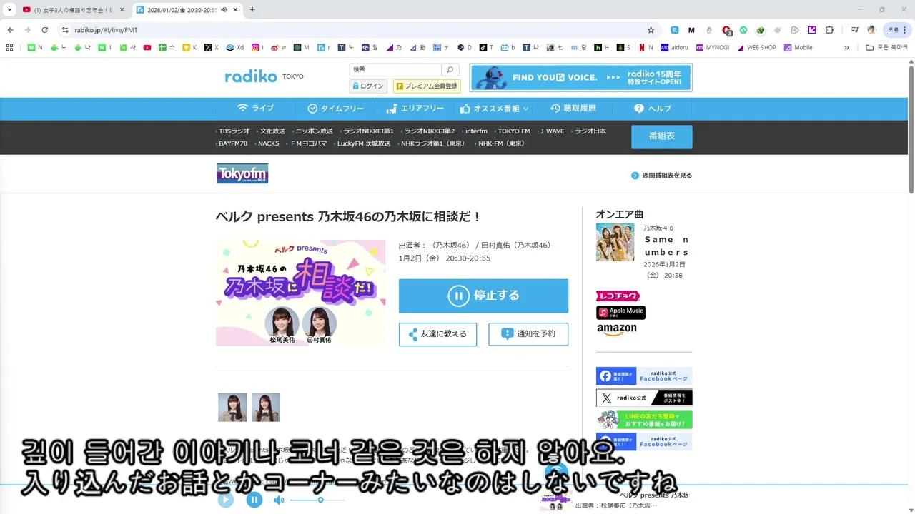Click the second performer photo thumbnail

tap(266, 407)
